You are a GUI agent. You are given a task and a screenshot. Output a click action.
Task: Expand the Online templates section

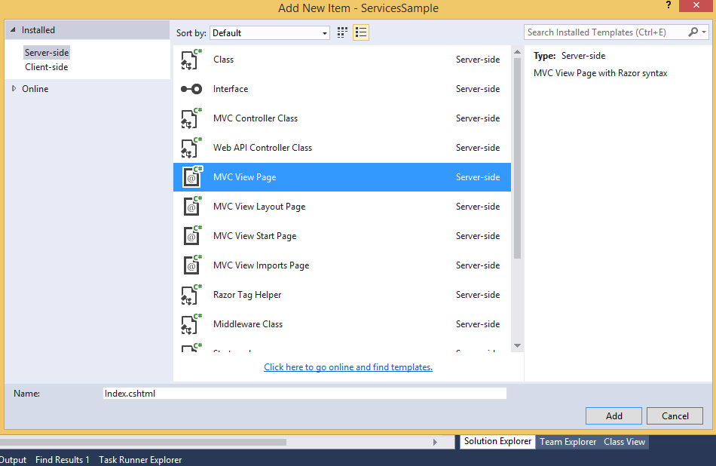click(x=13, y=88)
